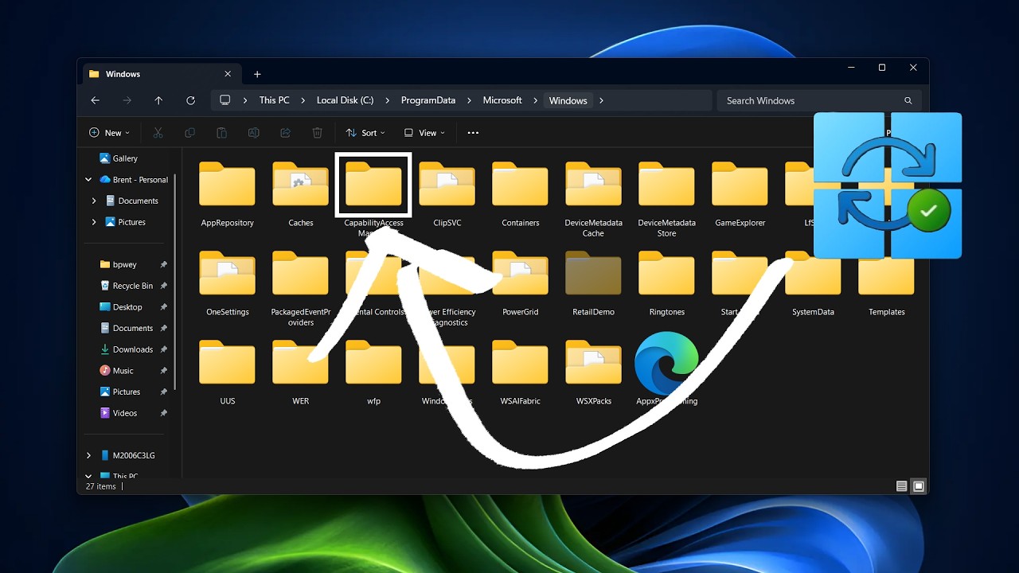Add a new tab with plus button
Screen dimensions: 1019x573
click(257, 74)
